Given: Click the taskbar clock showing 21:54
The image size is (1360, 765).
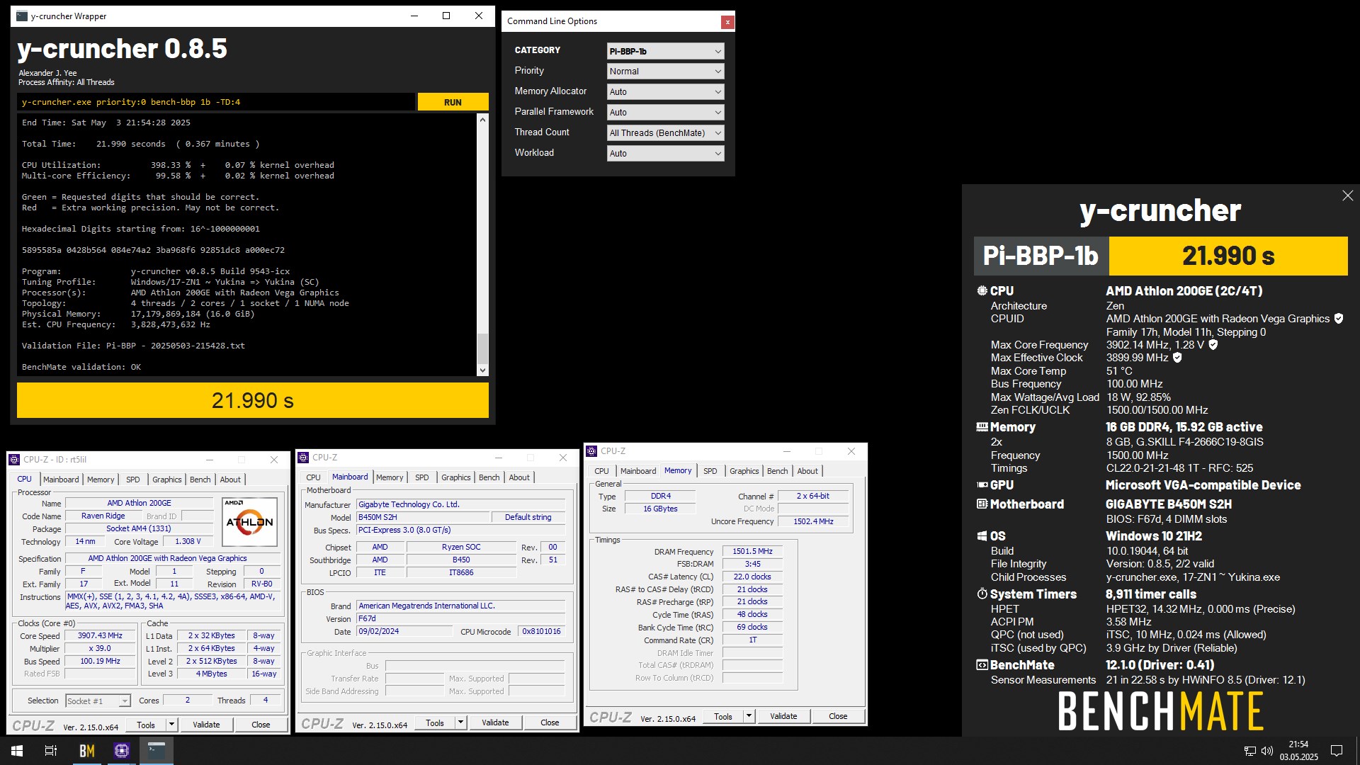Looking at the screenshot, I should tap(1298, 751).
